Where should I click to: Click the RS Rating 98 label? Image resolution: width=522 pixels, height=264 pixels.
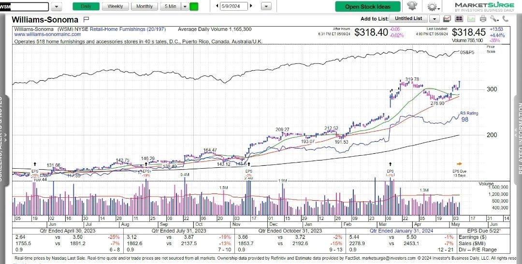point(469,116)
